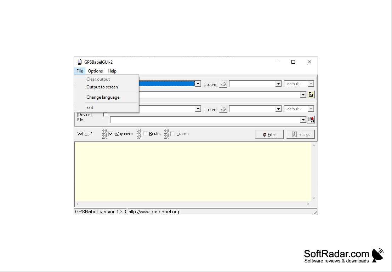Screen dimensions: 392x272
Task: Open the output '- default -' dropdown
Action: coord(299,109)
